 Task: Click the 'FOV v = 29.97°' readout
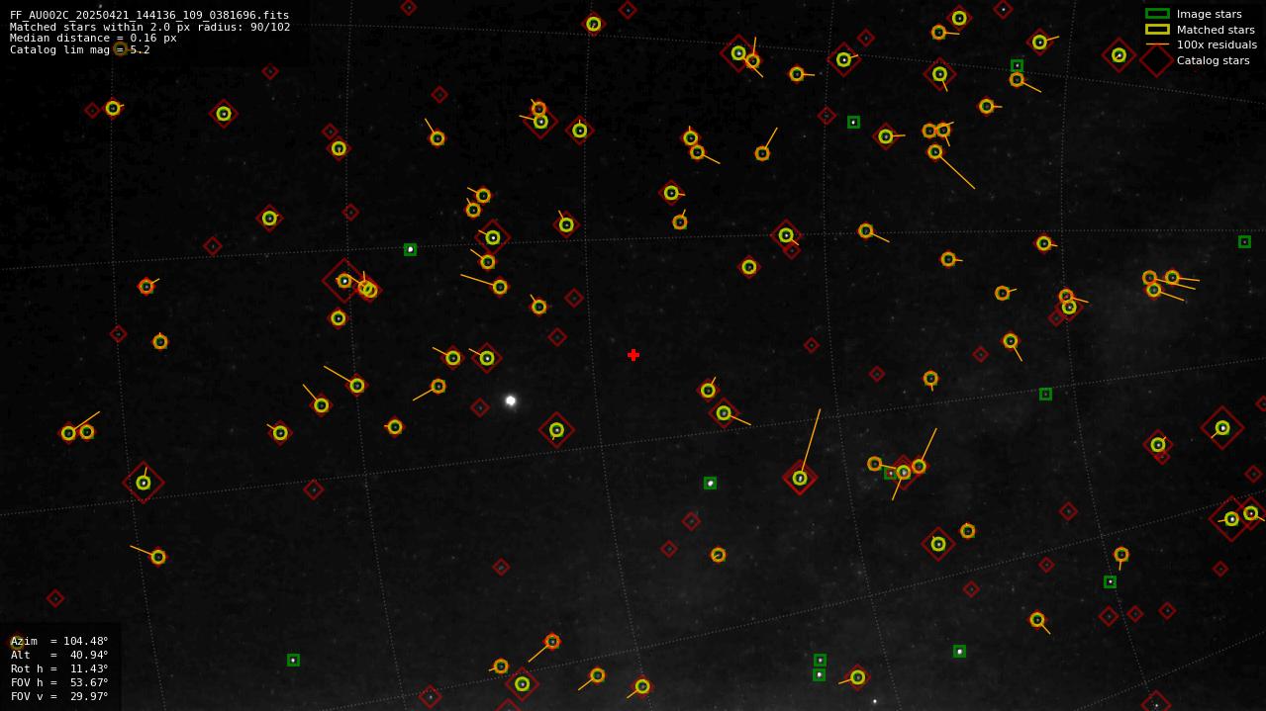[59, 696]
